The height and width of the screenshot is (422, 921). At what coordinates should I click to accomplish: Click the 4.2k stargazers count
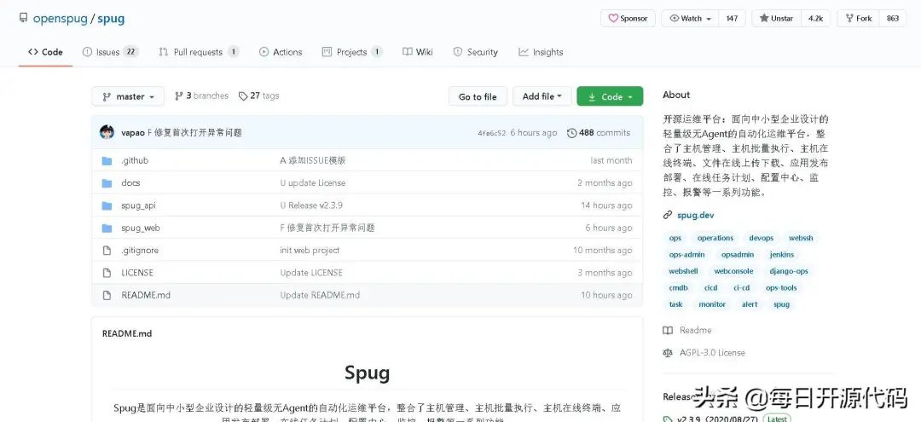[x=815, y=18]
